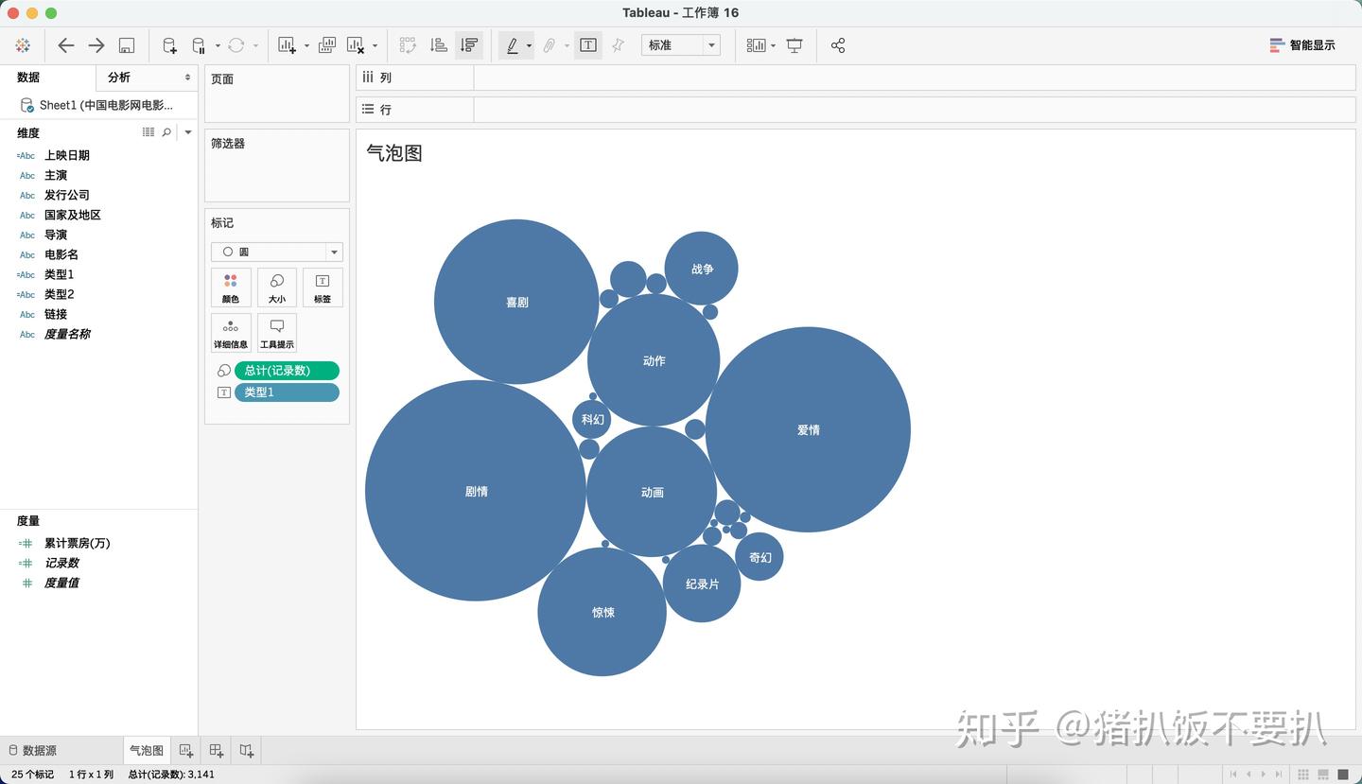Pause auto updates data source icon
The height and width of the screenshot is (784, 1362).
199,45
